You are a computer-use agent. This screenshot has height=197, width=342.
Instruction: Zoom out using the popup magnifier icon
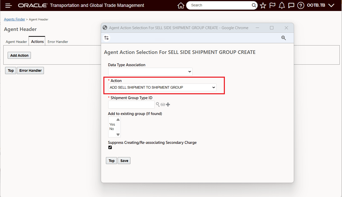click(x=283, y=38)
